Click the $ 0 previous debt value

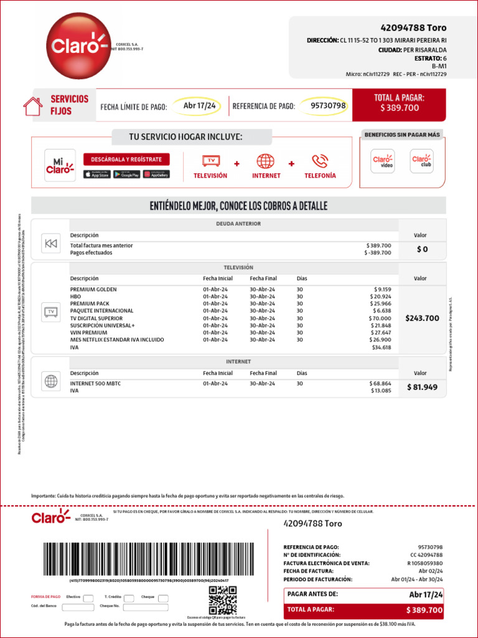pos(423,249)
